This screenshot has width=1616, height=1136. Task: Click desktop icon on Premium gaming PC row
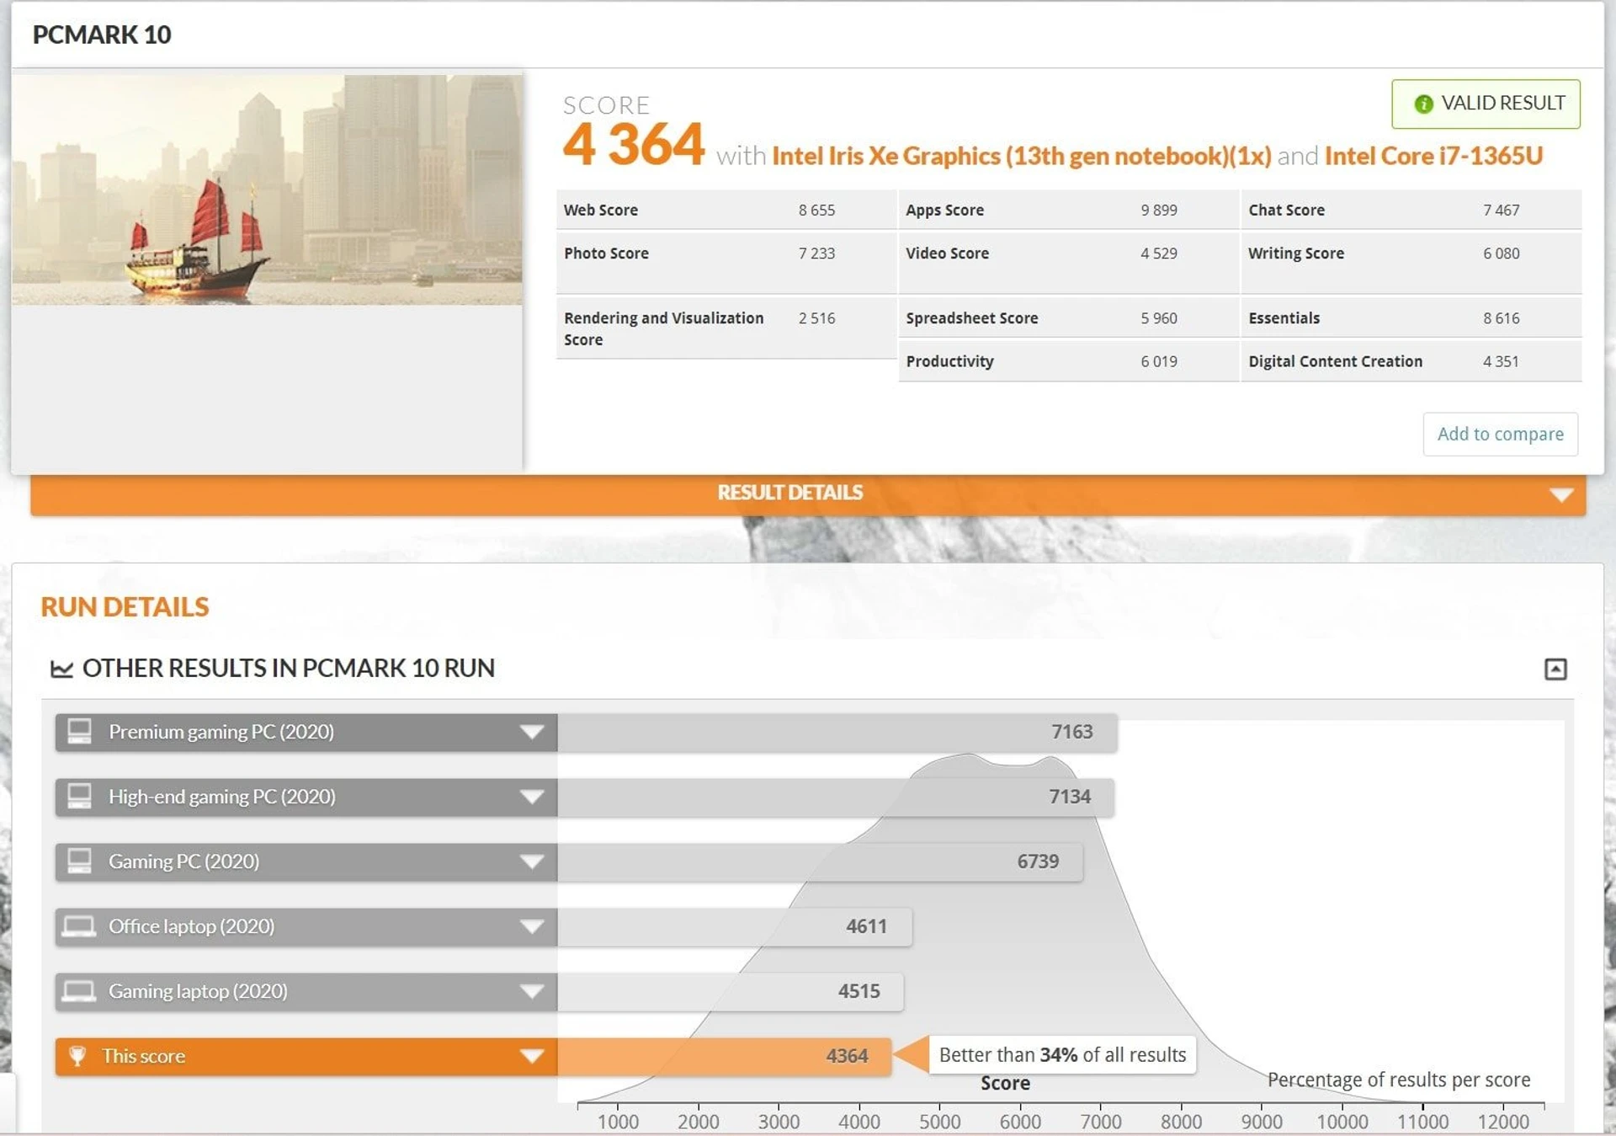pyautogui.click(x=79, y=731)
